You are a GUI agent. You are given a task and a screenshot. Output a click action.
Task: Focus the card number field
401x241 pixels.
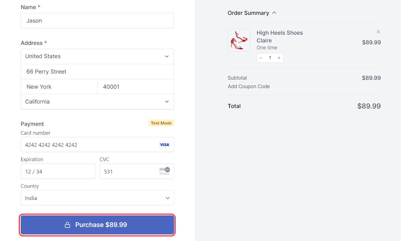(x=88, y=145)
